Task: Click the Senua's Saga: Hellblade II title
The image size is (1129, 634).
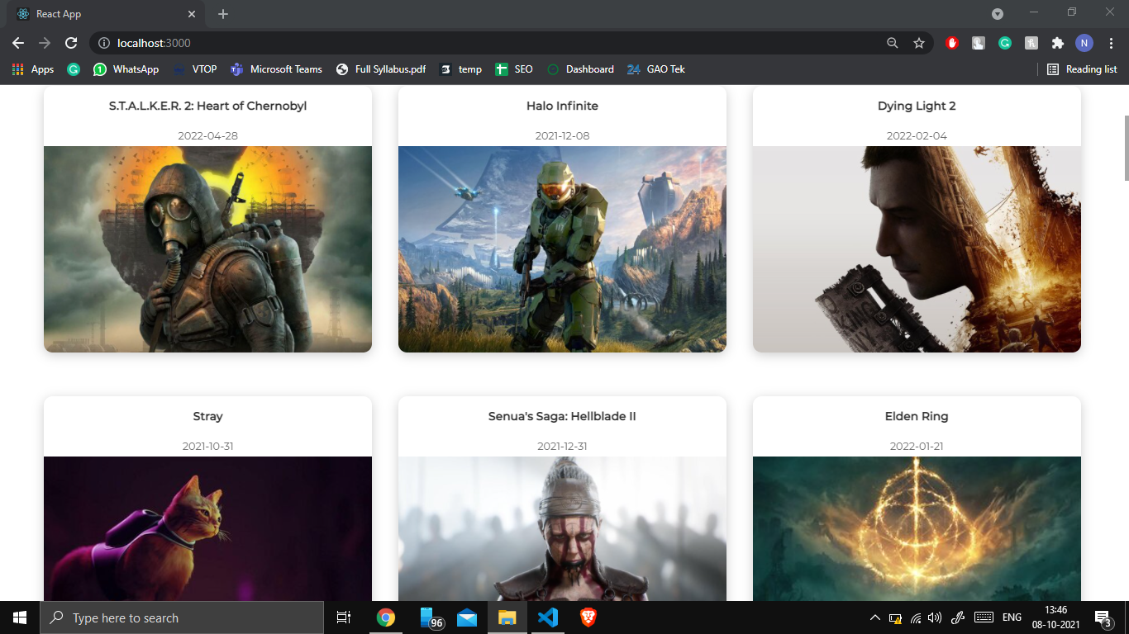Action: [562, 416]
